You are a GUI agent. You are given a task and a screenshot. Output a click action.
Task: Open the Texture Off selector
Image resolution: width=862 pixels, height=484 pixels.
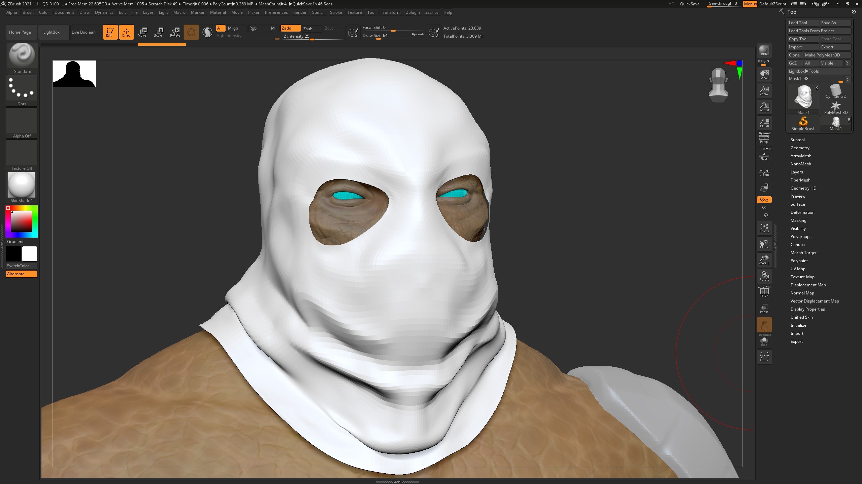22,155
